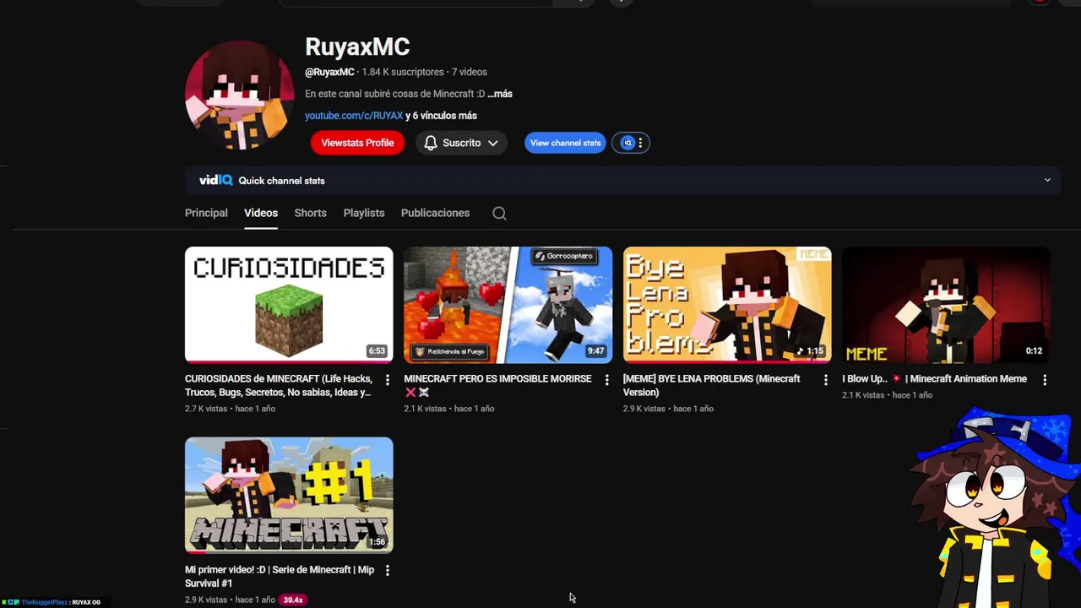
Task: Open three-dot menu for IMPOSIBLE MORIRSE video
Action: (606, 380)
